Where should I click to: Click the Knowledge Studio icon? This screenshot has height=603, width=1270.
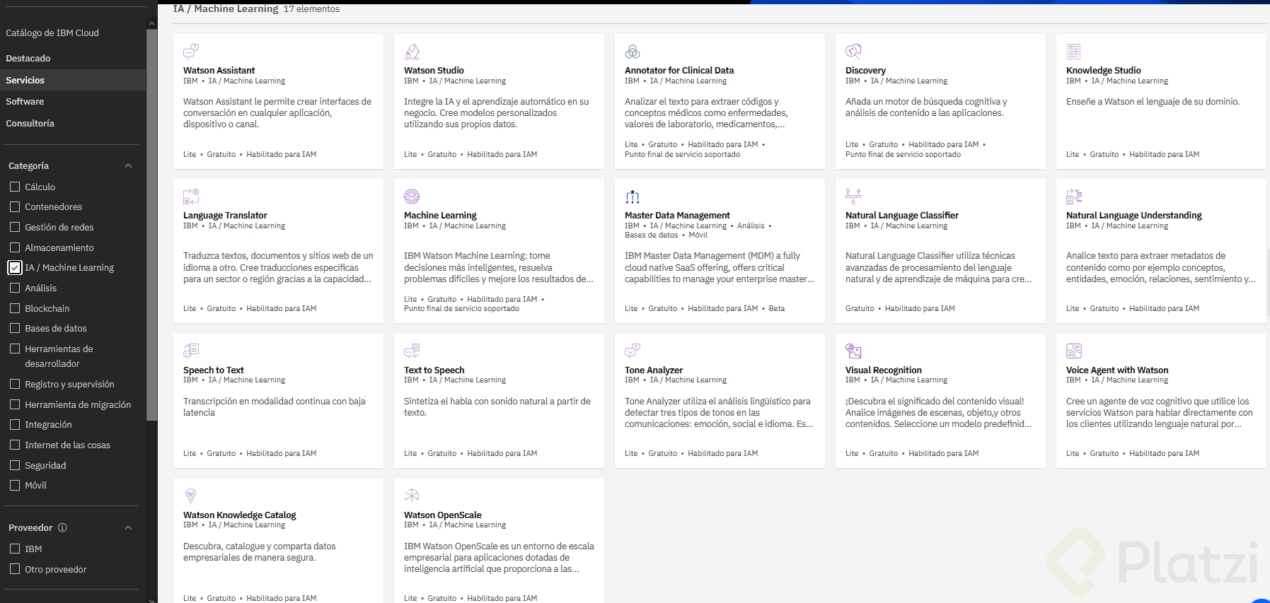pyautogui.click(x=1074, y=51)
